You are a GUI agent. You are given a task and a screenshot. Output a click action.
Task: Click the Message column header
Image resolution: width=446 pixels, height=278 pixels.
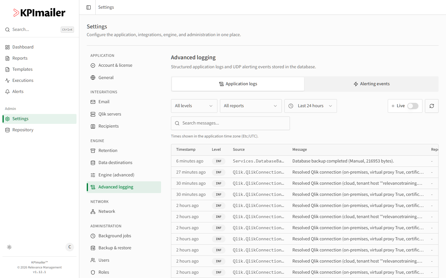(x=300, y=150)
